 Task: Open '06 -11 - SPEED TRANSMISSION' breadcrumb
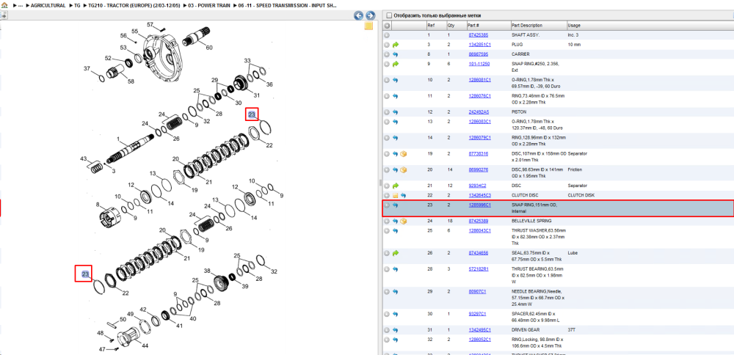[x=288, y=6]
